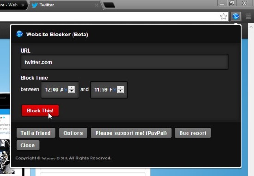Click the Website Blocker extension icon in toolbar
The image size is (254, 176).
tap(236, 16)
